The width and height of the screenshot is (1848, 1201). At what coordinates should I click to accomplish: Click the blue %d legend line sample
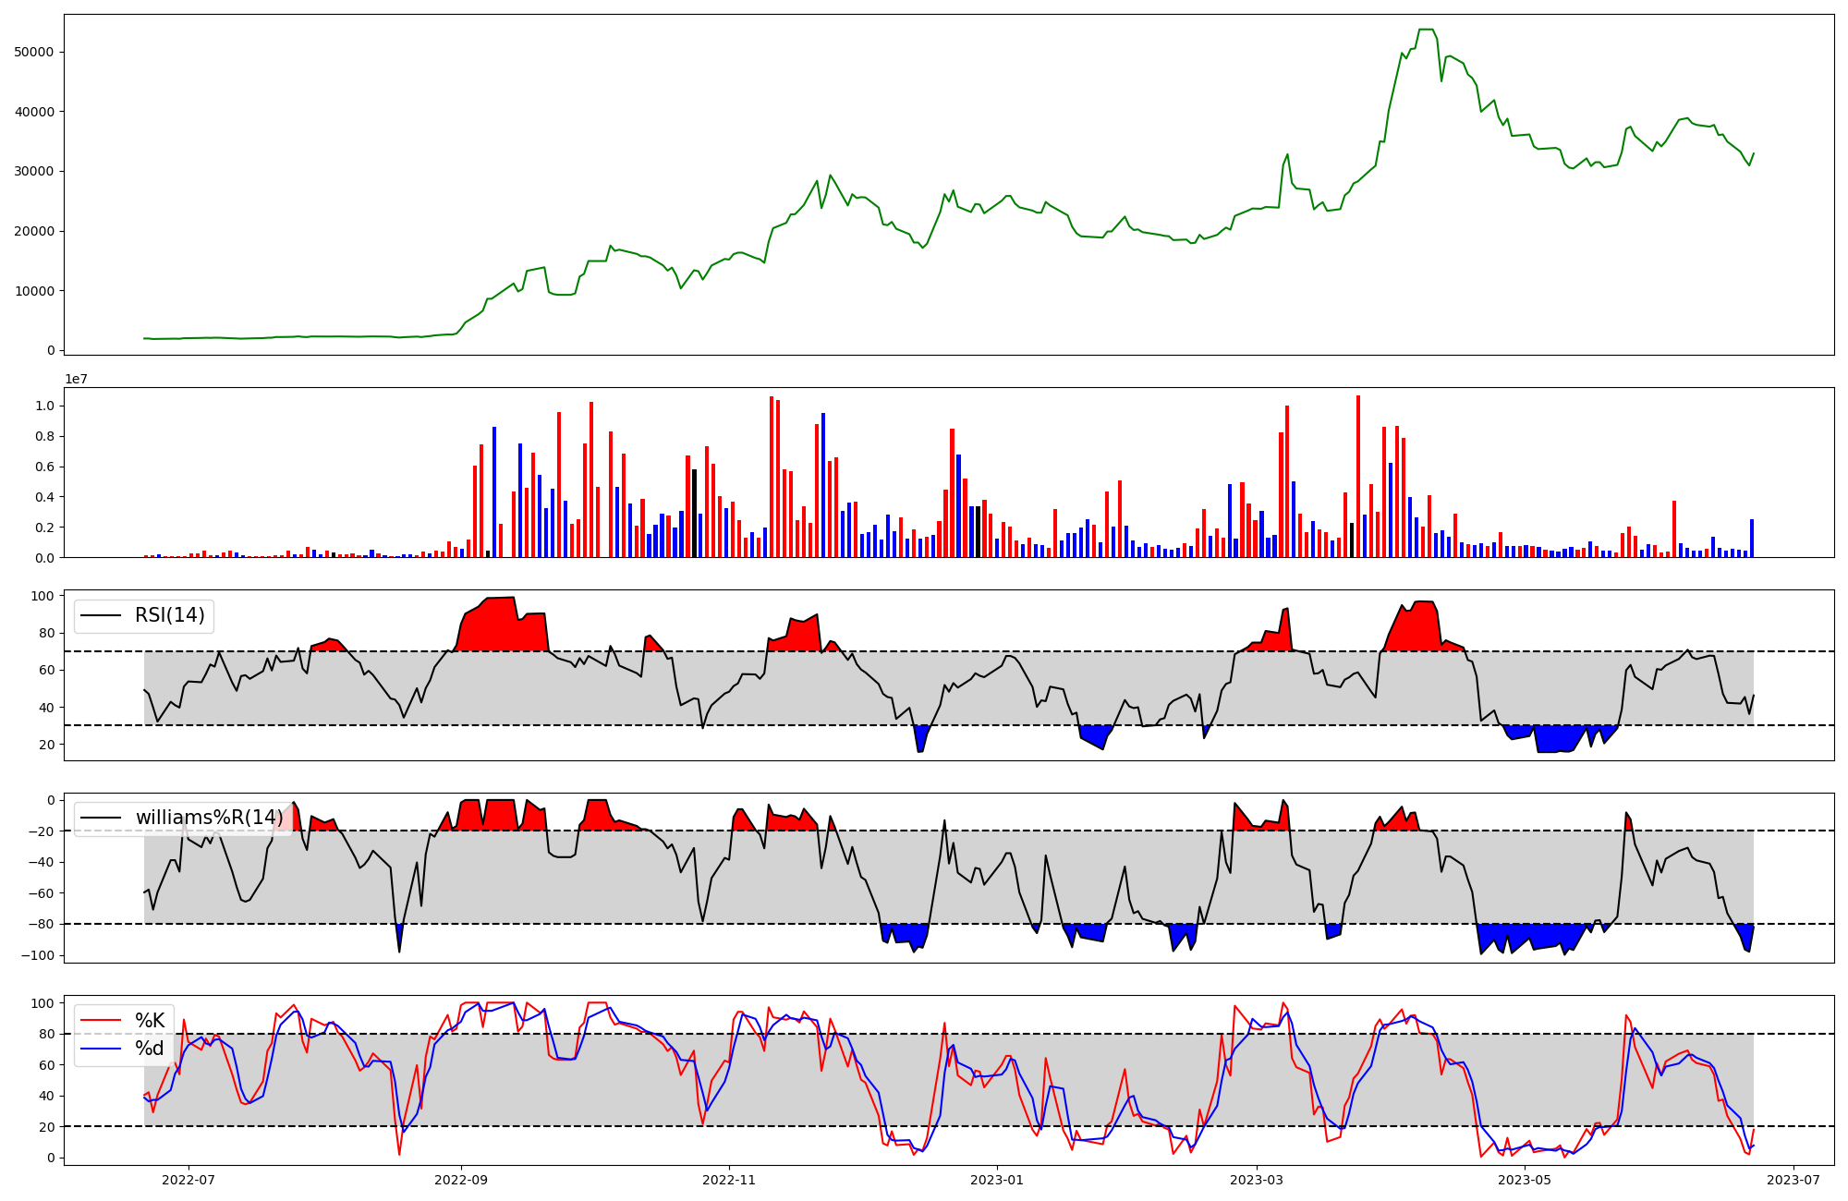pos(101,1049)
